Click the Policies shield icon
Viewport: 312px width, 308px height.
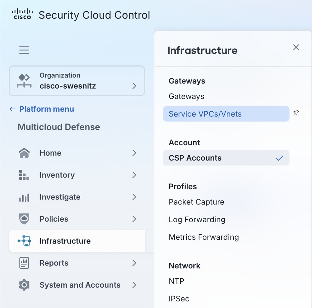(x=24, y=219)
